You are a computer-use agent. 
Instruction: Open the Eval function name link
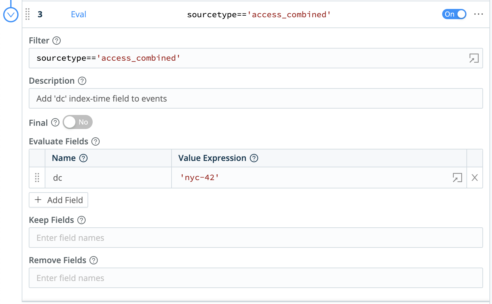pos(78,14)
